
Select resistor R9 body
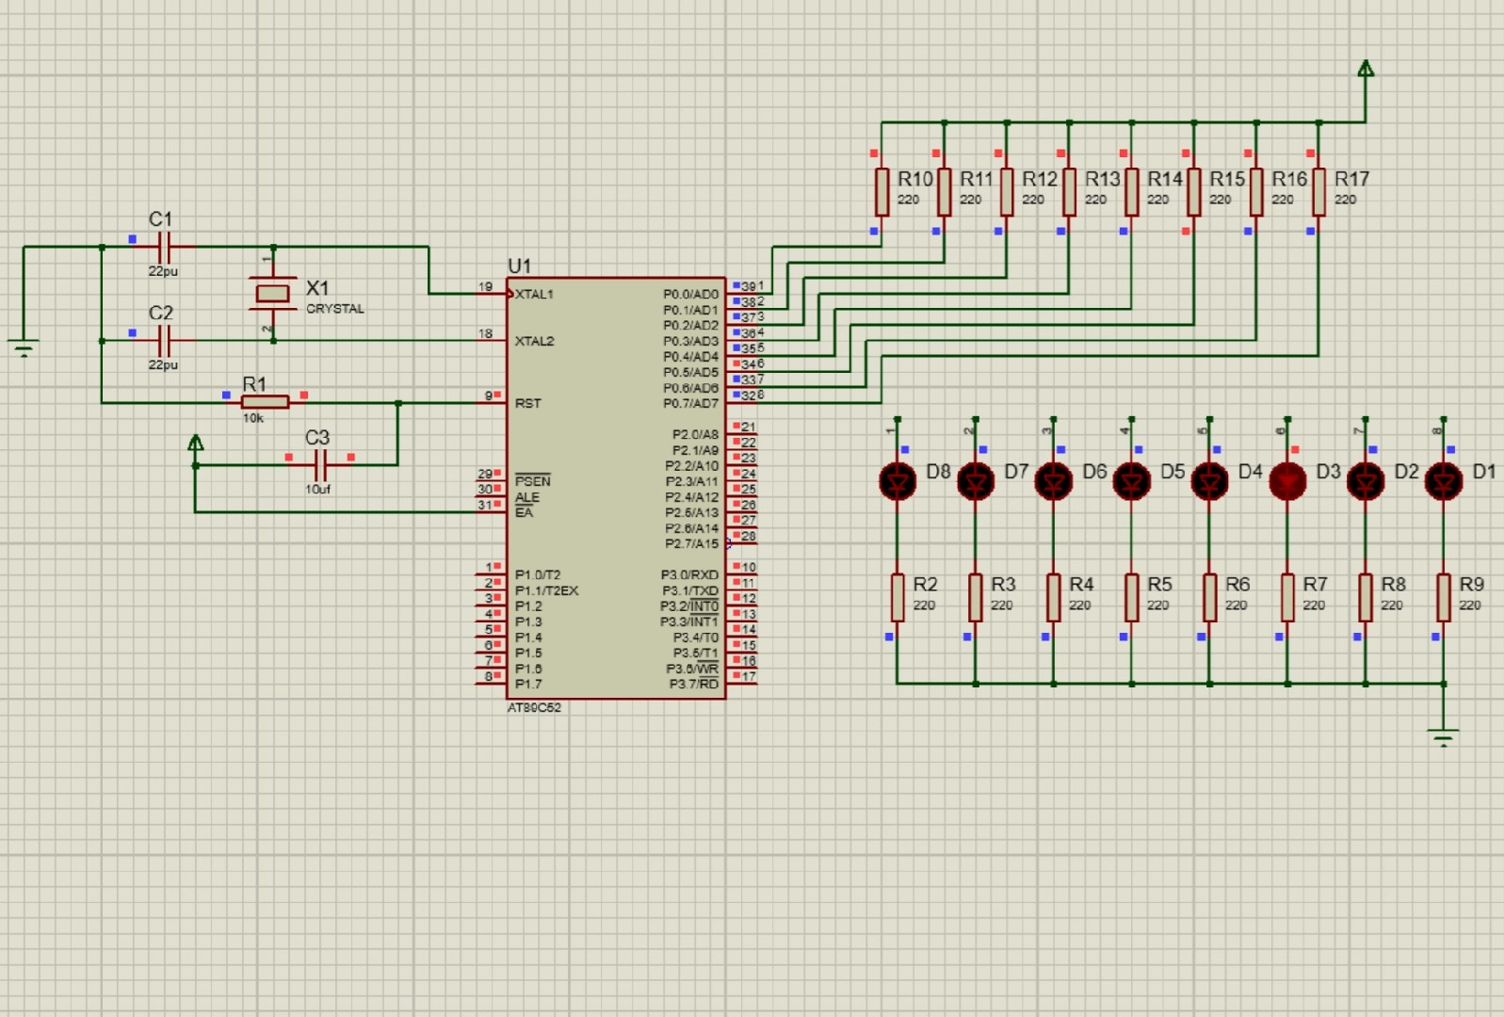[1444, 598]
